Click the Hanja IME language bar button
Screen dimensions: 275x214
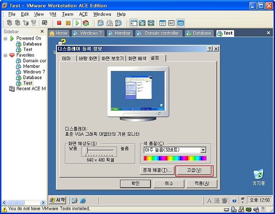tap(217, 201)
